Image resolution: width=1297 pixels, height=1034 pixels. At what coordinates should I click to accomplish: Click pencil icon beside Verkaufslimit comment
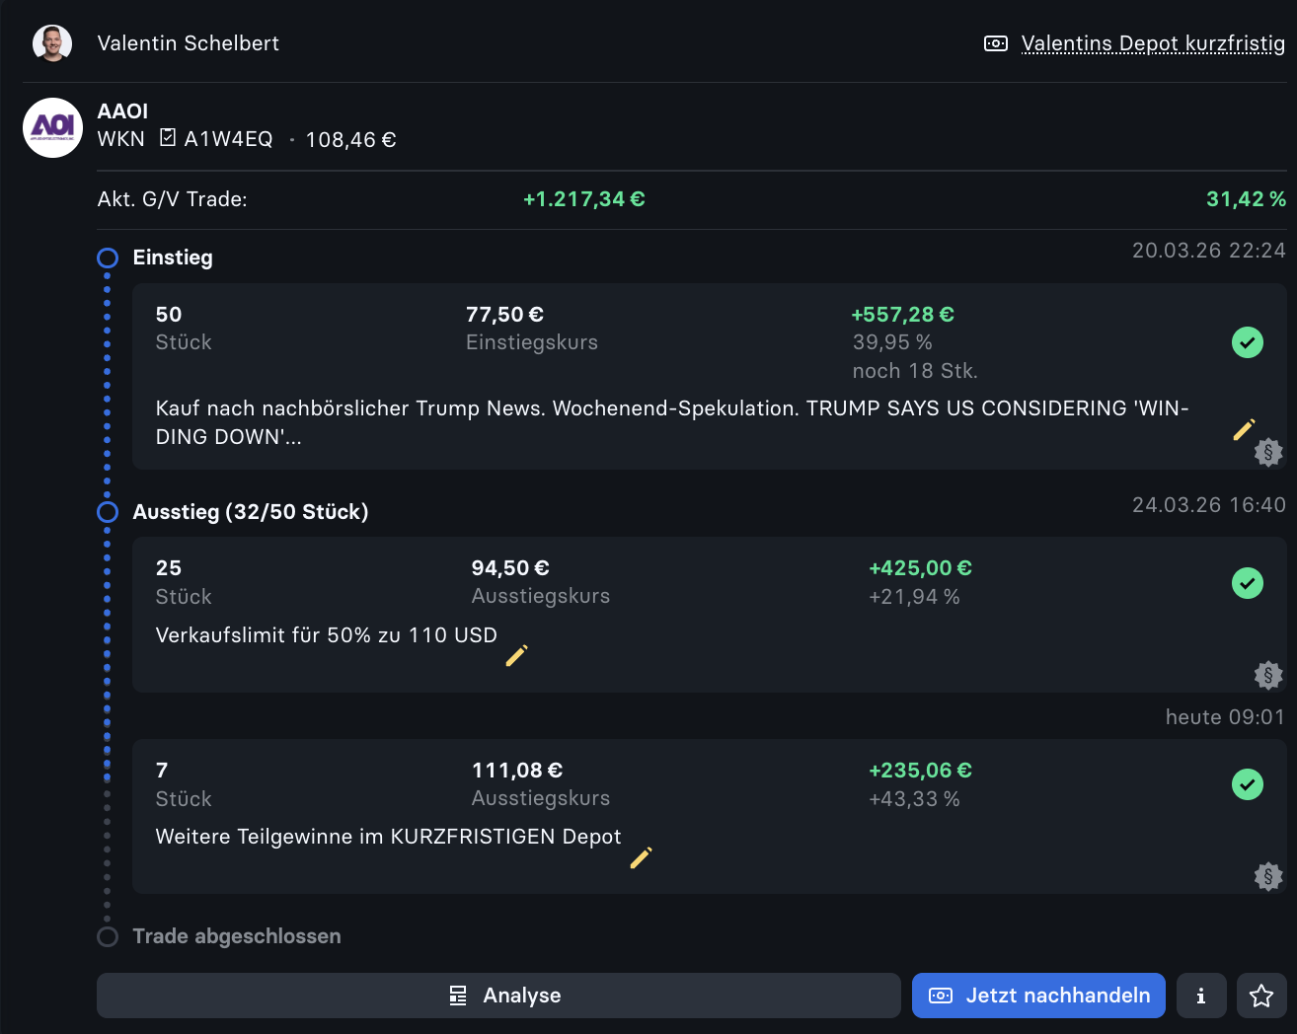(516, 655)
